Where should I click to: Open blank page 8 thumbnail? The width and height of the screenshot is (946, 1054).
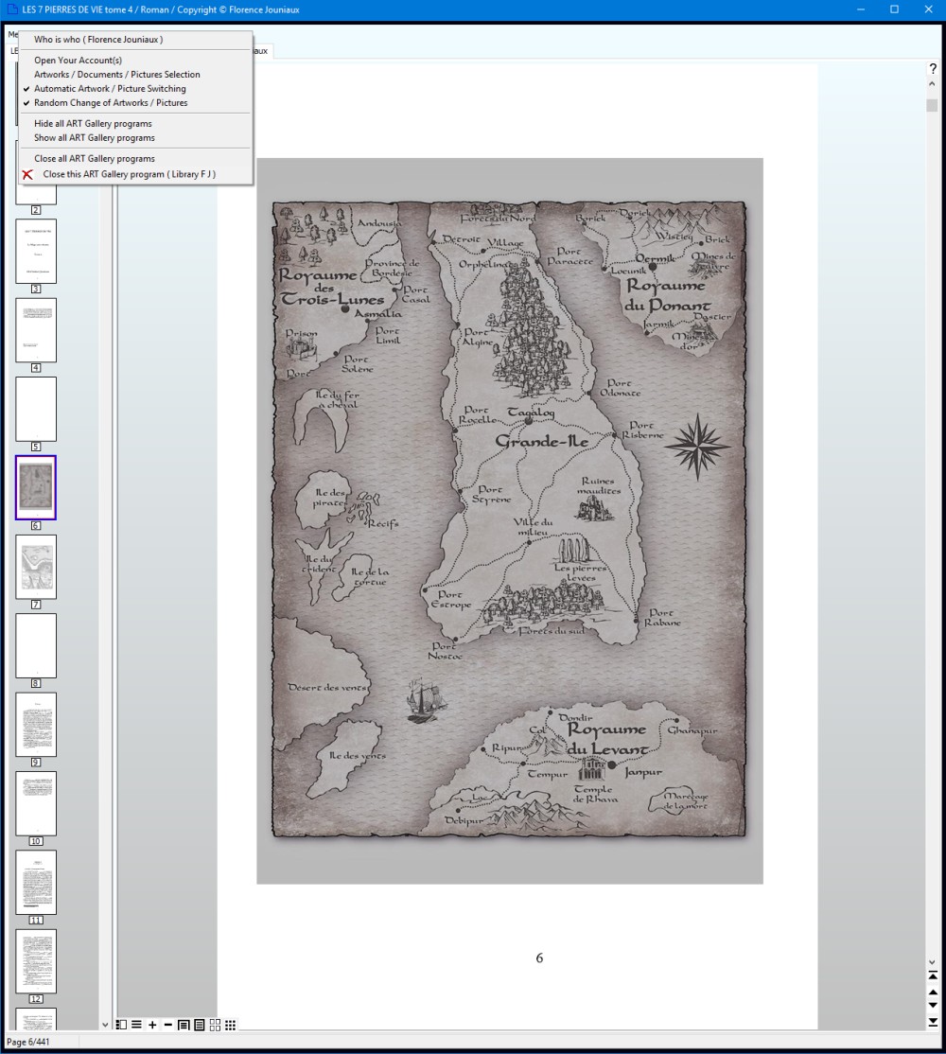click(x=36, y=645)
